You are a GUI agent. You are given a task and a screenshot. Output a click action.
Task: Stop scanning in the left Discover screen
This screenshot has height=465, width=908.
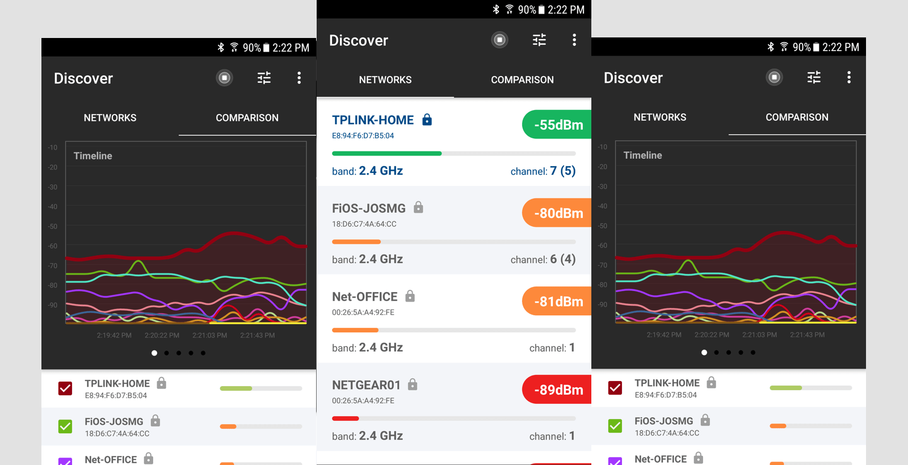tap(225, 78)
